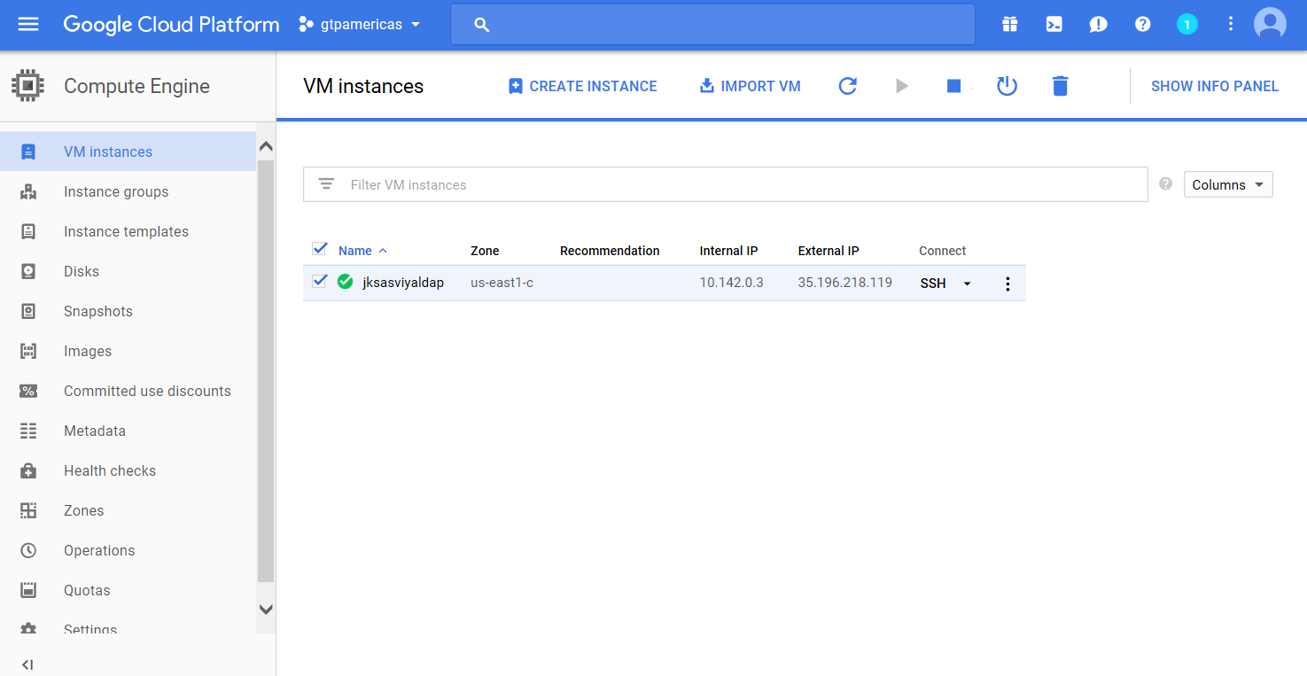Screen dimensions: 1307x676
Task: Go to Instance templates in the sidebar
Action: click(126, 231)
